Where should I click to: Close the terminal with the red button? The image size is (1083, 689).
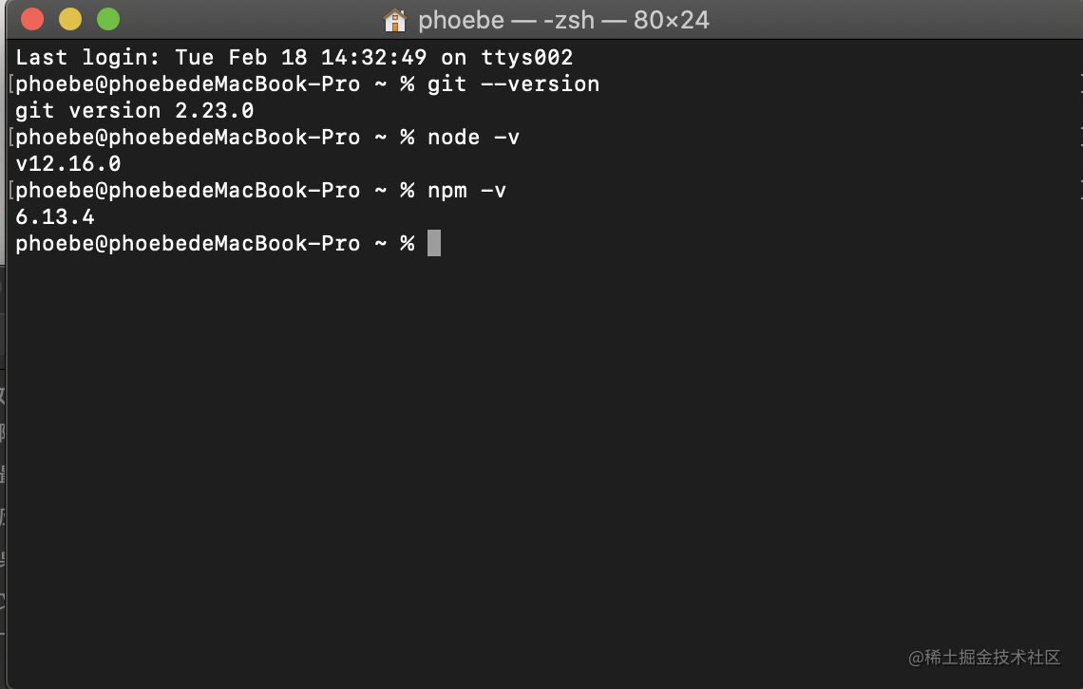(32, 19)
